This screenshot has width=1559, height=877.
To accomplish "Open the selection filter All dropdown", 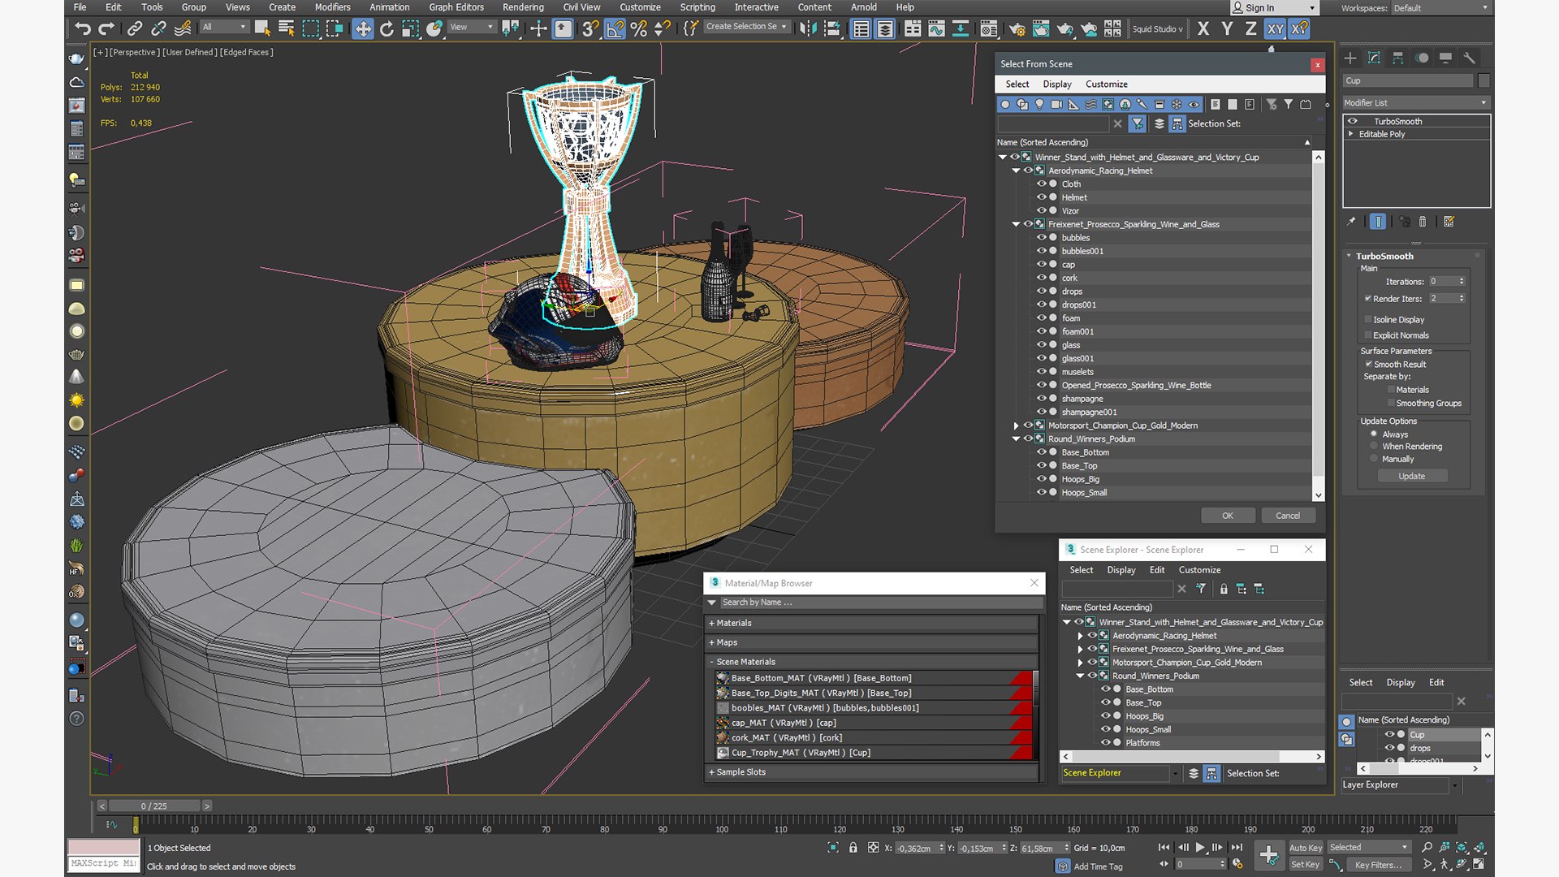I will point(224,27).
